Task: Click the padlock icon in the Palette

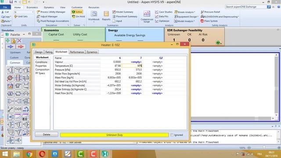Action: pyautogui.click(x=14, y=41)
